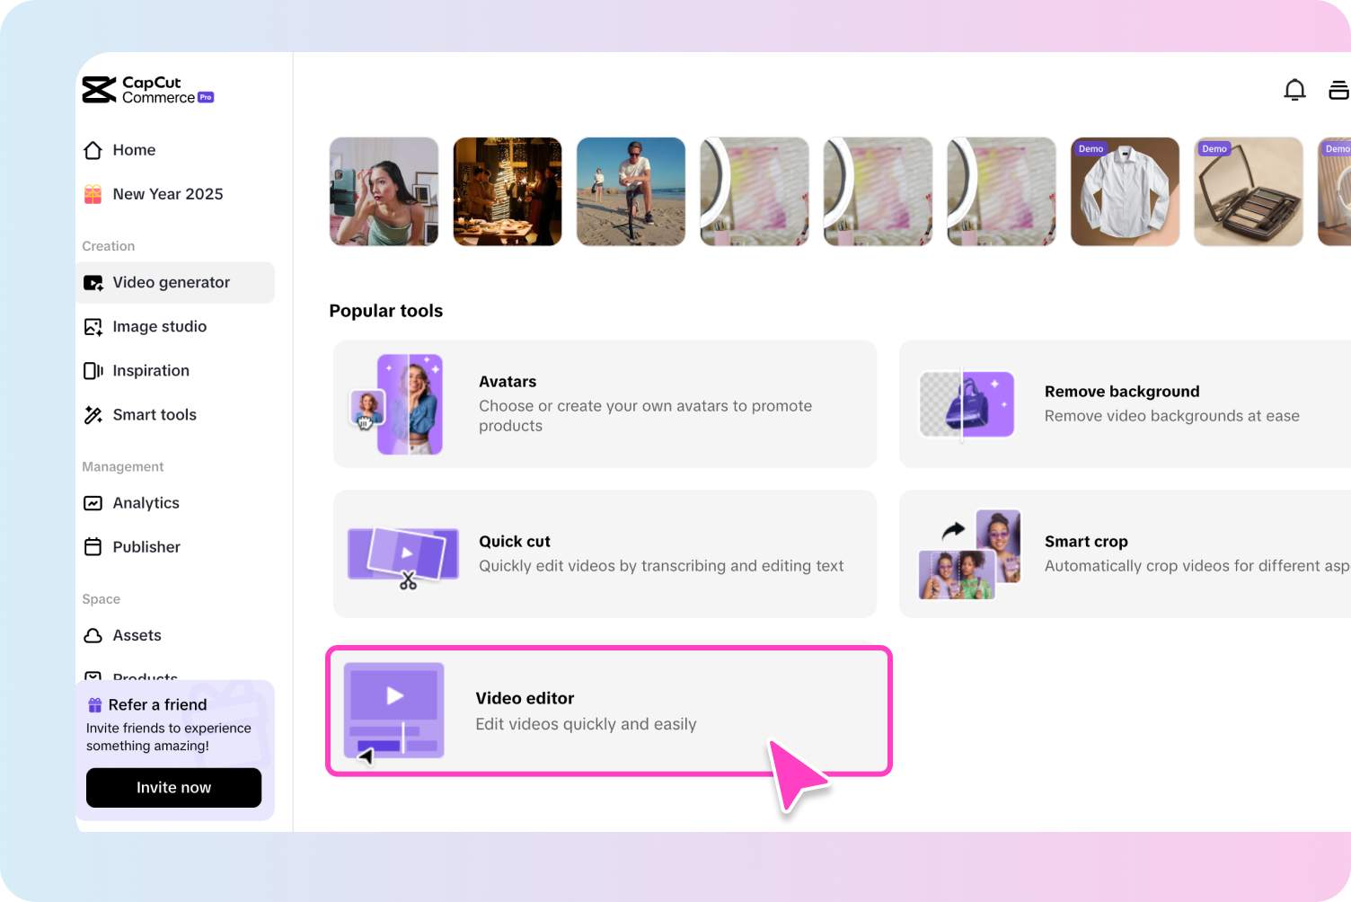Click the New Year 2025 gift icon
Screen dimensions: 1351x902
93,194
